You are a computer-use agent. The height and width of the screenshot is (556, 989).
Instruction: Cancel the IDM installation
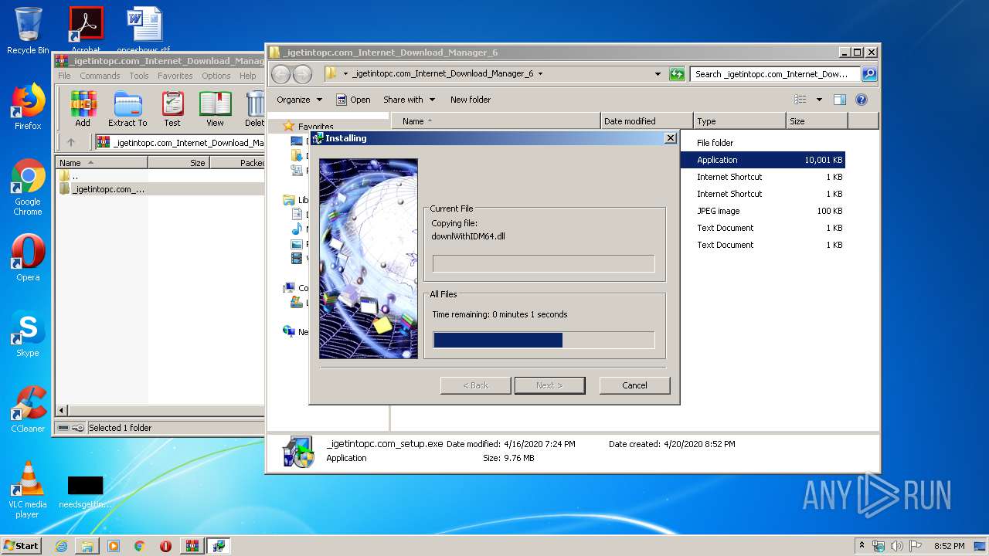(634, 385)
